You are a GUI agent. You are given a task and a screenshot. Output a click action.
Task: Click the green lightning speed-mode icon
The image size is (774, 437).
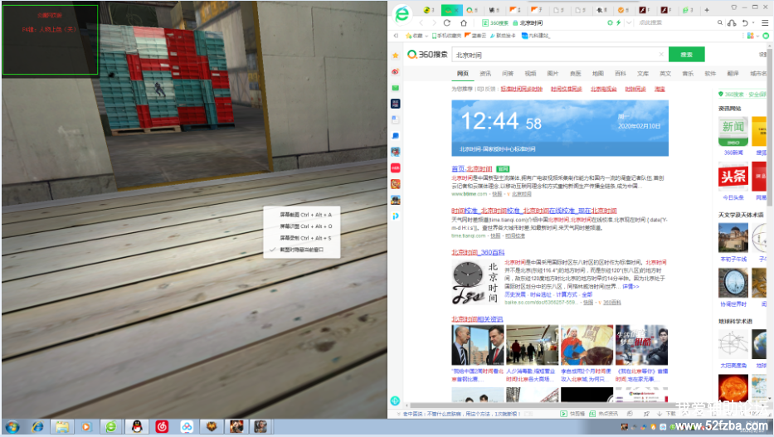click(x=618, y=22)
